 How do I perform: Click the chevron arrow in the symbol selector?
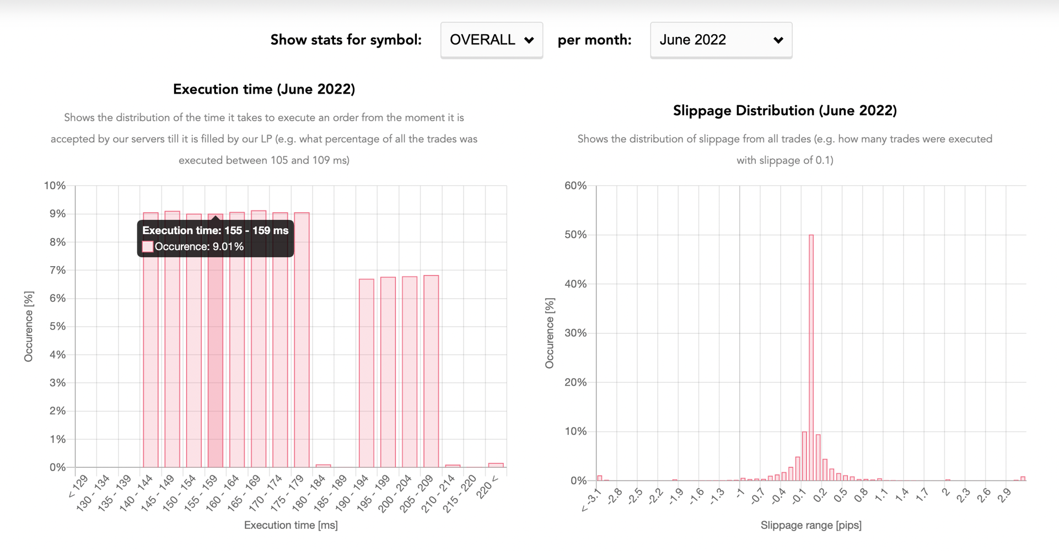coord(529,40)
